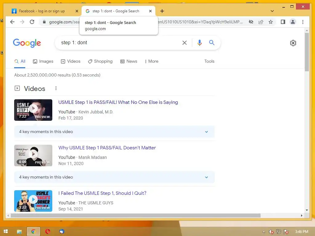Click the Feb 17, 2020 date
Viewport: 315px width, 236px height.
tap(71, 118)
